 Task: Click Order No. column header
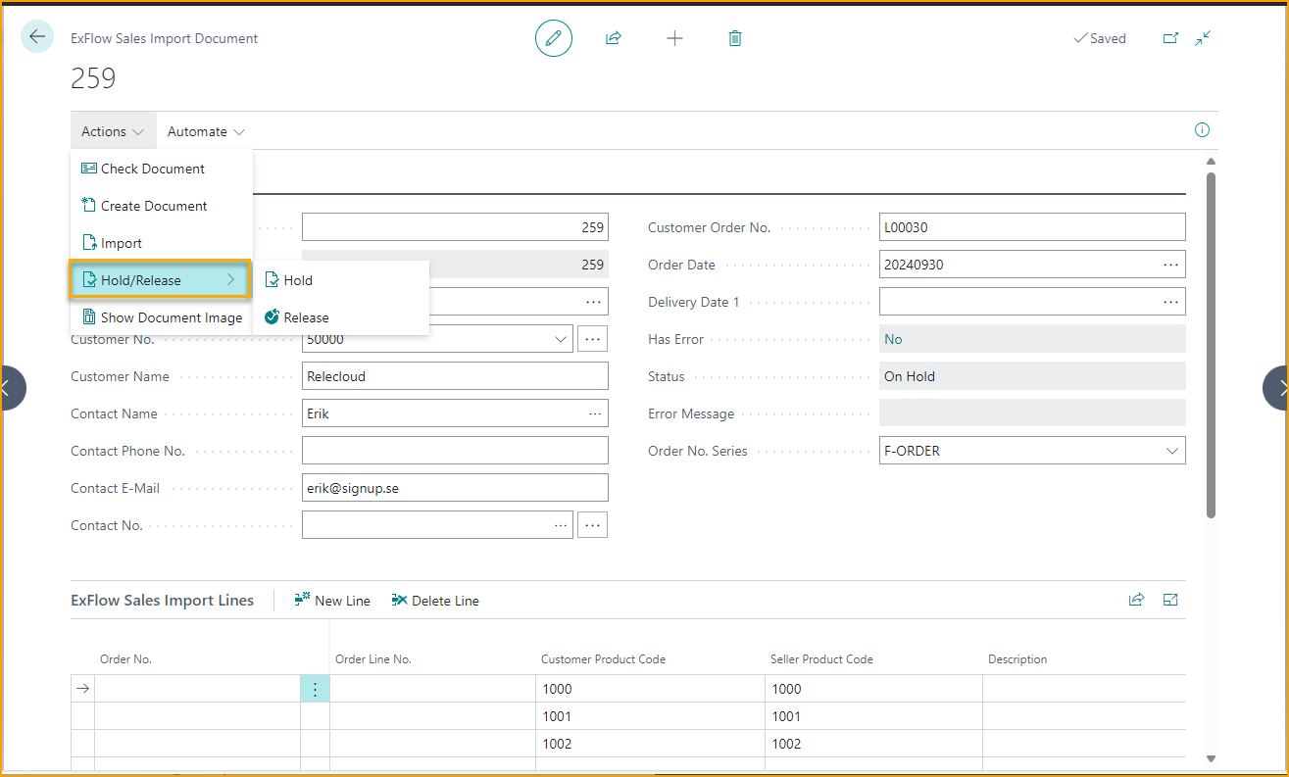click(125, 659)
